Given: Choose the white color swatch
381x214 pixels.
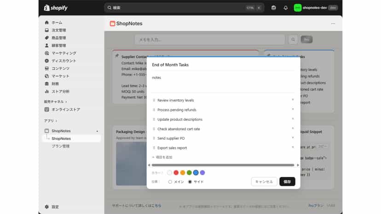Looking at the screenshot, I should click(169, 173).
